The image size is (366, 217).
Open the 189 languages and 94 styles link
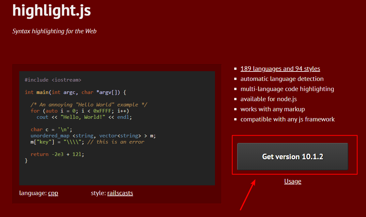[x=280, y=69]
